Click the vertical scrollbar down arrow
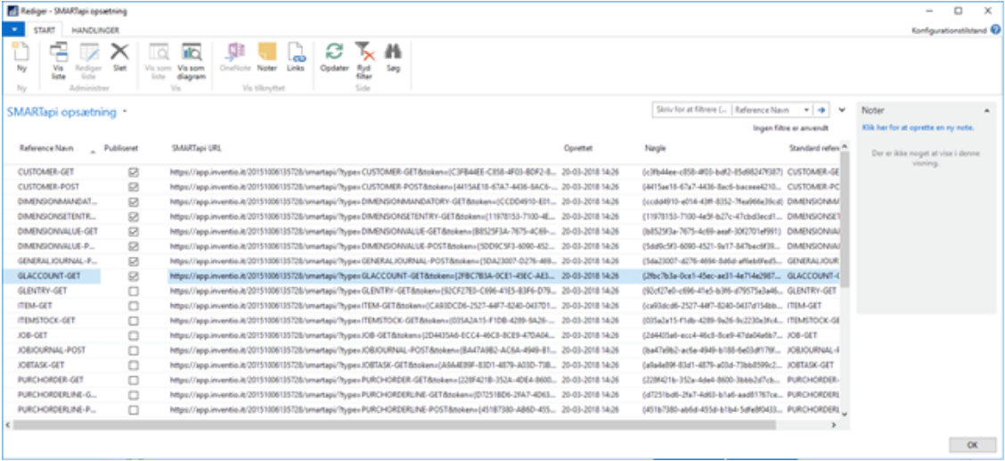 pos(844,414)
